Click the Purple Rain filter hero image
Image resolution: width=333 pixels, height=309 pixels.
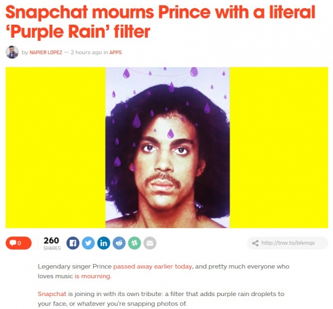click(x=167, y=147)
